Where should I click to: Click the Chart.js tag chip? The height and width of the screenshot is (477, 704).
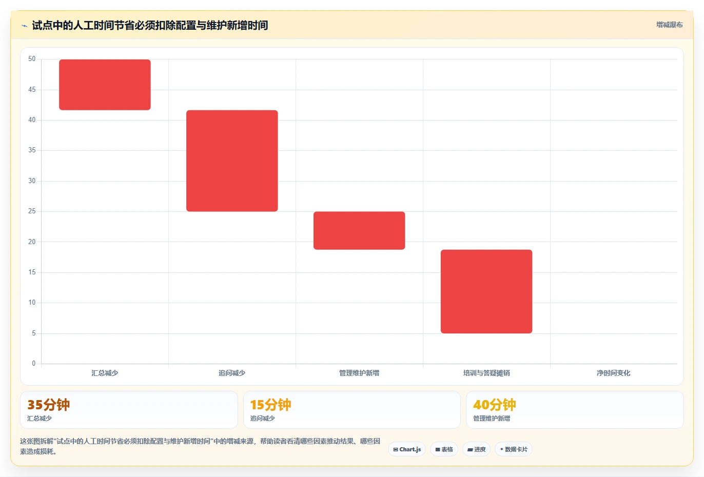[407, 449]
